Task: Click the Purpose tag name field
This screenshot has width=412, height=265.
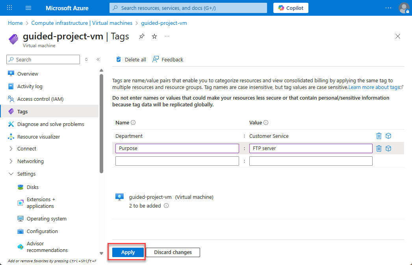Action: point(177,148)
